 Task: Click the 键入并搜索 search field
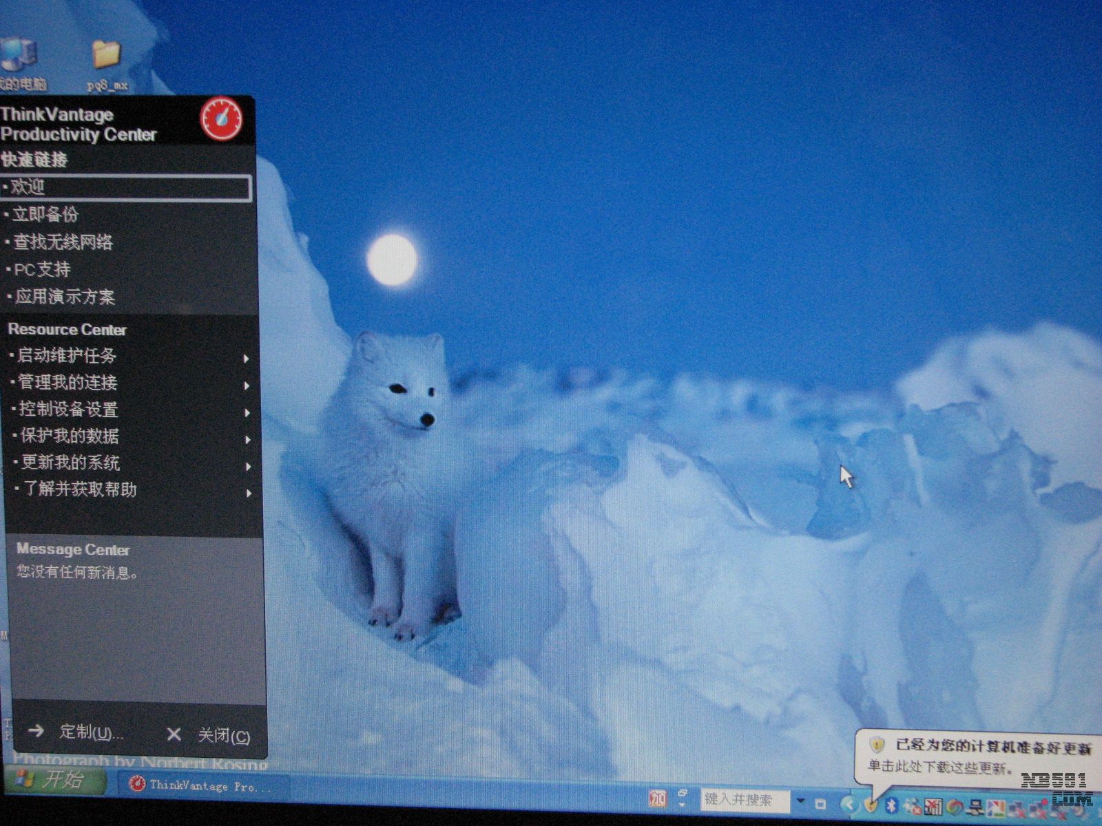(742, 800)
